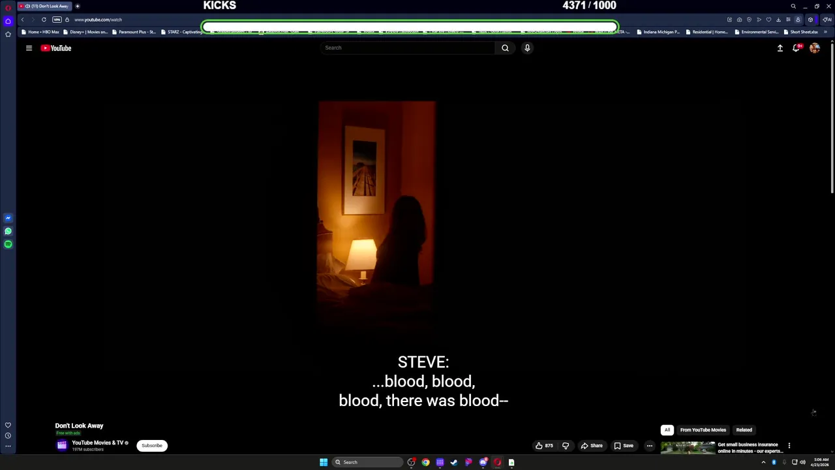
Task: Subscribe to YouTube Movies & TV
Action: coord(152,446)
